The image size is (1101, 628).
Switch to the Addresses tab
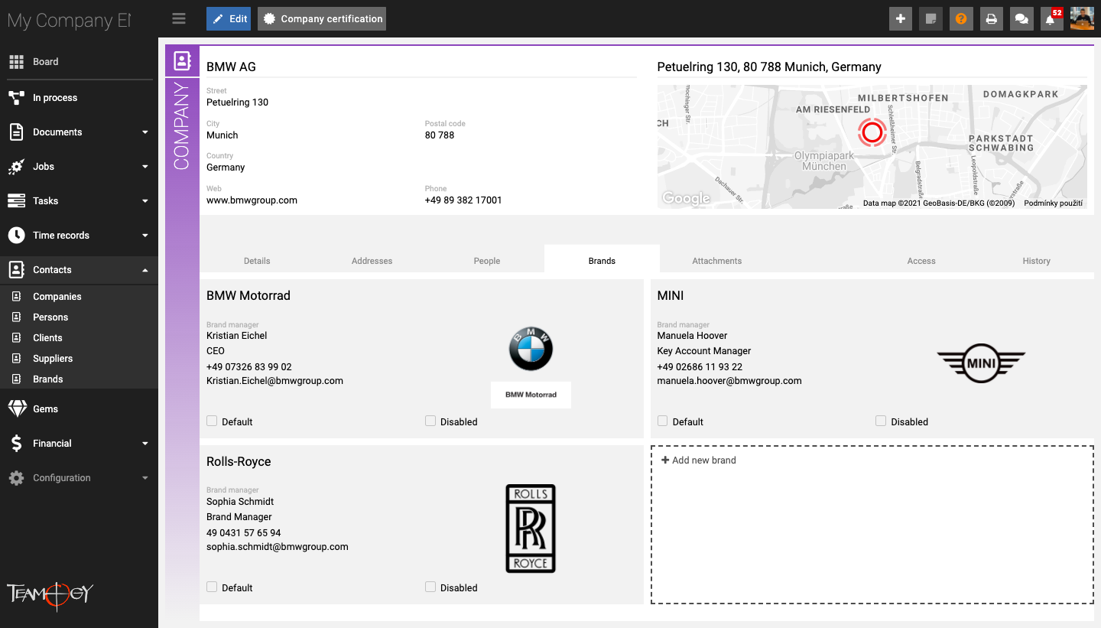point(372,261)
